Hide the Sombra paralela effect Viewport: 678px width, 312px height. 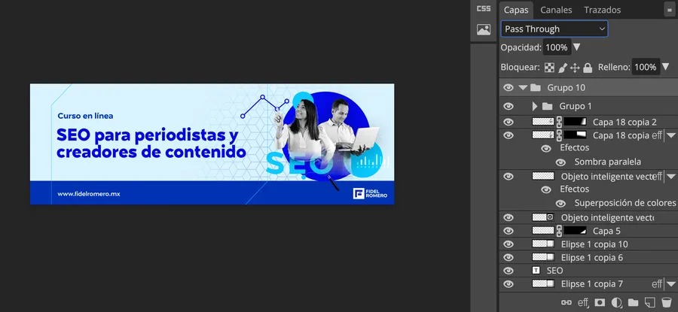561,162
